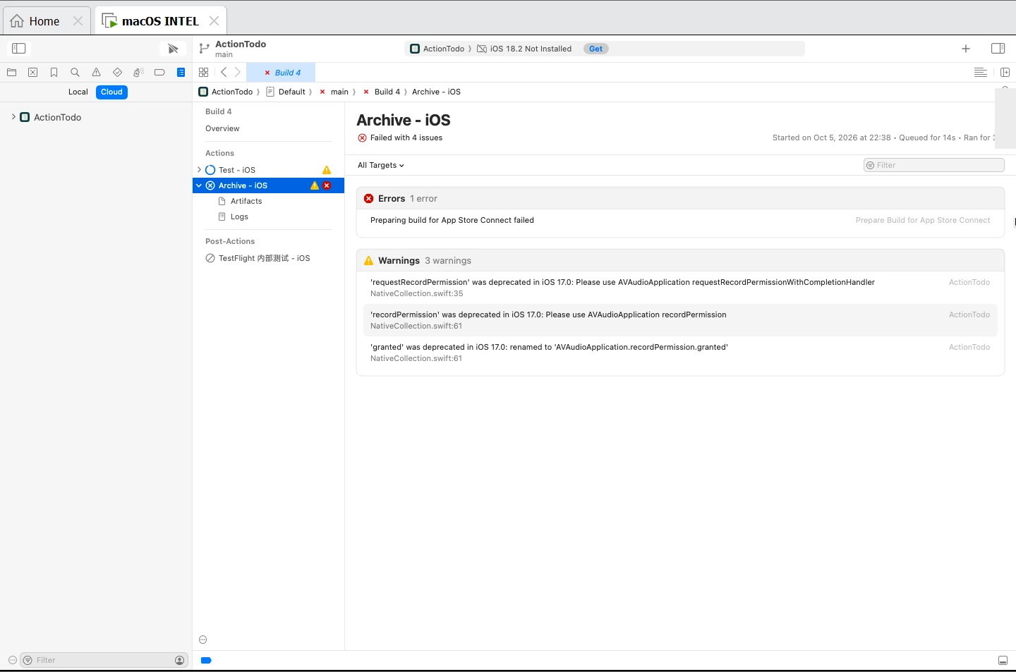1016x672 pixels.
Task: Switch reports to Local
Action: coord(78,92)
